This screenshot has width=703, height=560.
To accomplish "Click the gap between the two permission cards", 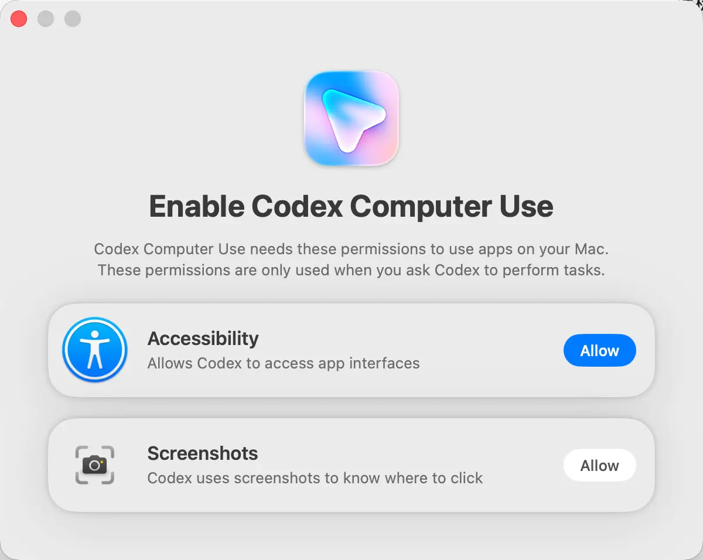I will [351, 408].
